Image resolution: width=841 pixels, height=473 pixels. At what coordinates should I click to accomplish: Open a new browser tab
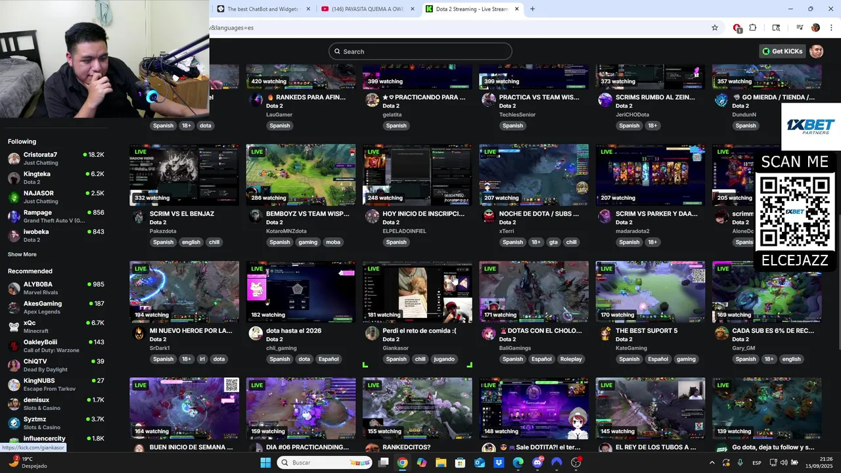point(532,9)
